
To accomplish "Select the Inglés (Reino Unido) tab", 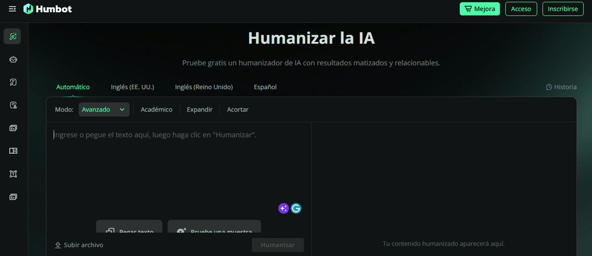I will (204, 87).
